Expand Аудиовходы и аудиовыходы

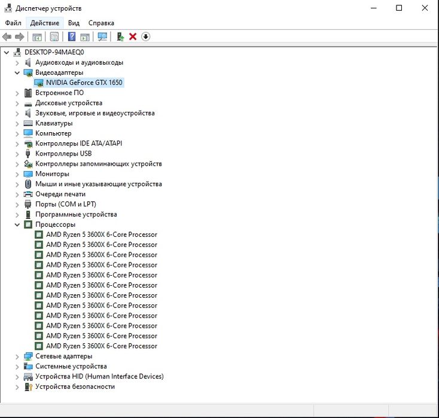tap(17, 63)
